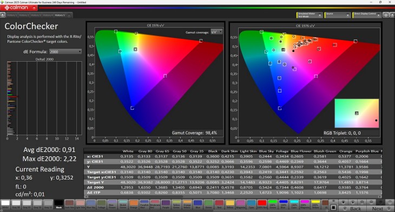Select the Light Skin patch
The image size is (395, 212).
(80, 204)
